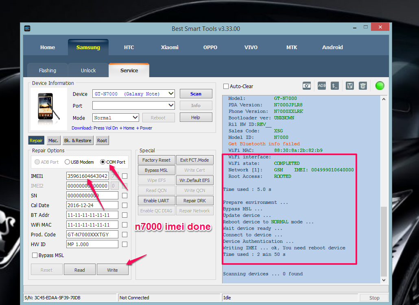Click 'Not Connected' status bar entry
The width and height of the screenshot is (419, 305).
(134, 298)
